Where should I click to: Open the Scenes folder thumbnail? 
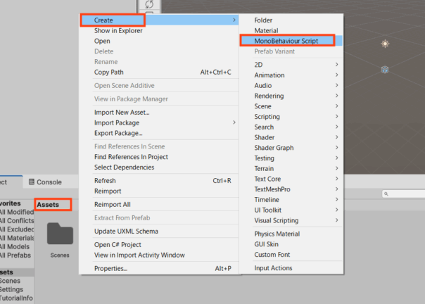[60, 236]
